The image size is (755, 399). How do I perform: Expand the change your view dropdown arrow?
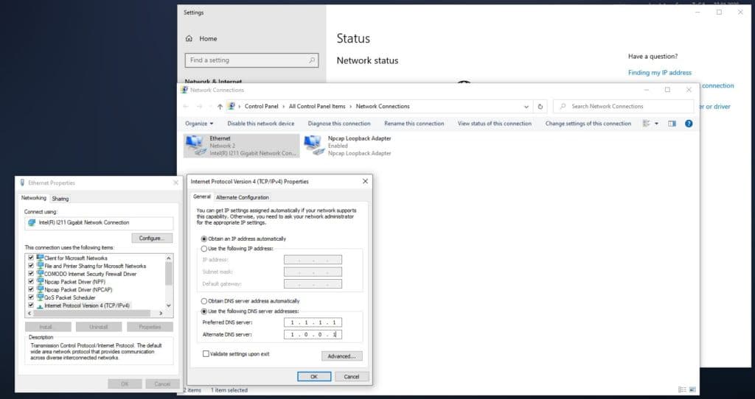click(x=657, y=124)
